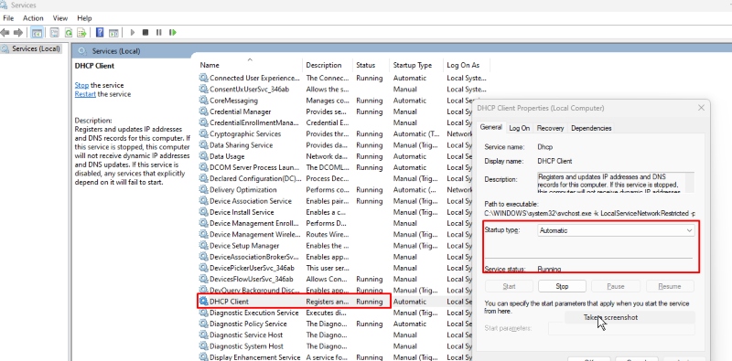
Task: Click the gear icon beside Cryptographic Services
Action: [203, 133]
